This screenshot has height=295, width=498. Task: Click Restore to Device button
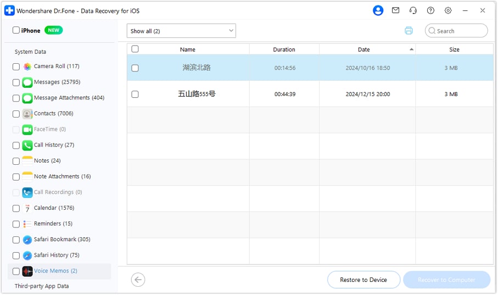point(363,280)
